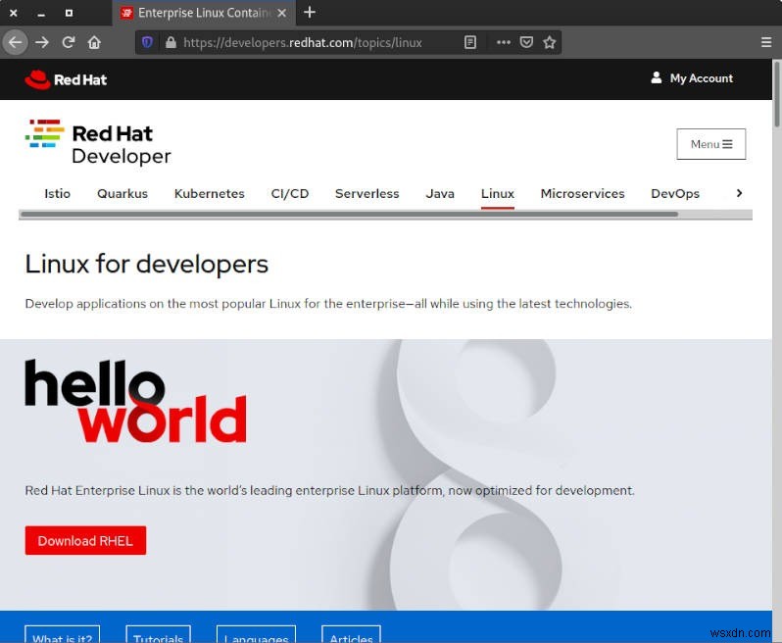
Task: Minimize the browser window
Action: pos(41,14)
